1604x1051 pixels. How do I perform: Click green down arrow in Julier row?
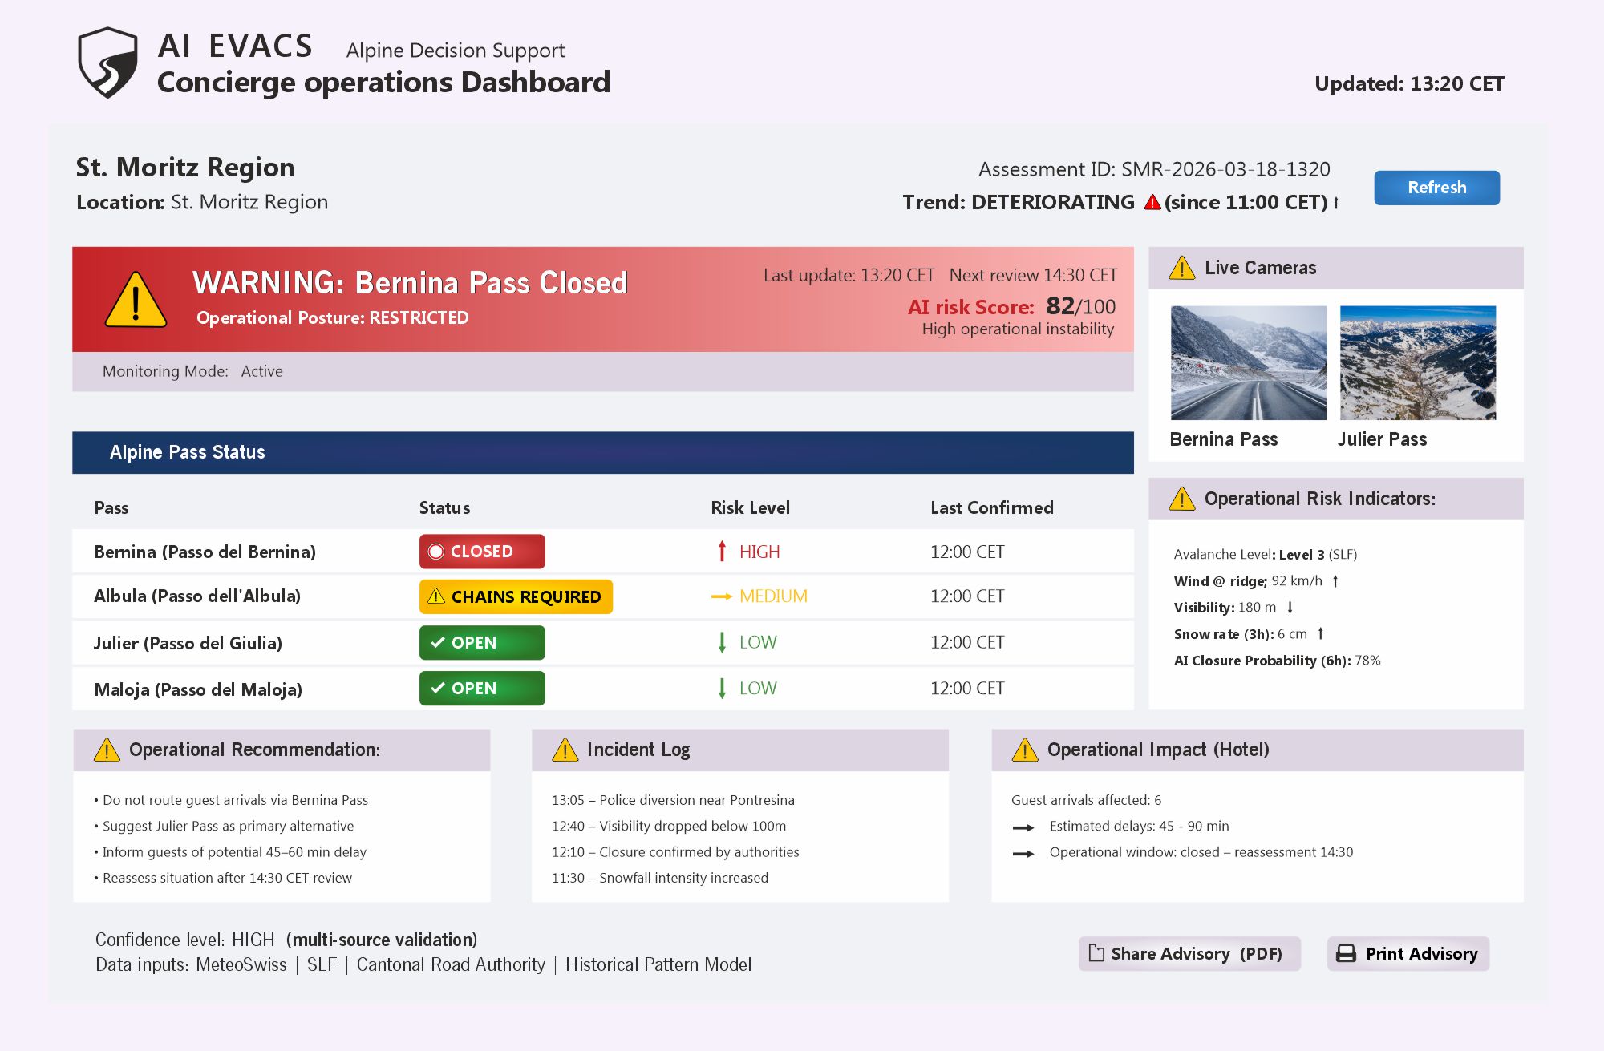[722, 642]
